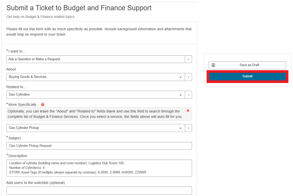The width and height of the screenshot is (293, 196).
Task: Open the About dropdown arrow
Action: [188, 77]
